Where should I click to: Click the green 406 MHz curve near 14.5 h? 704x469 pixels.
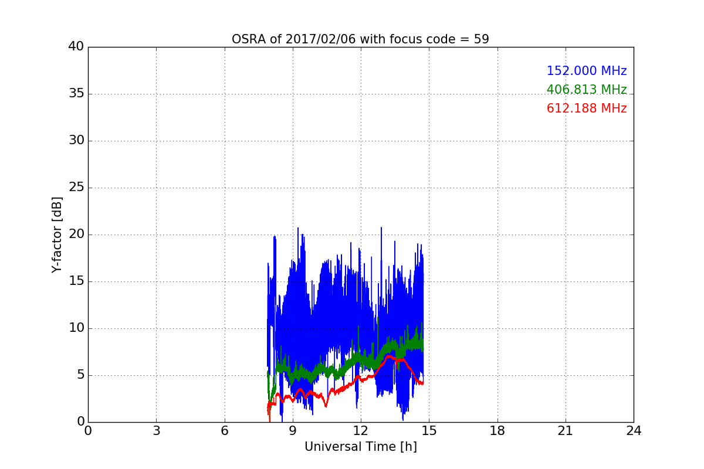[418, 344]
